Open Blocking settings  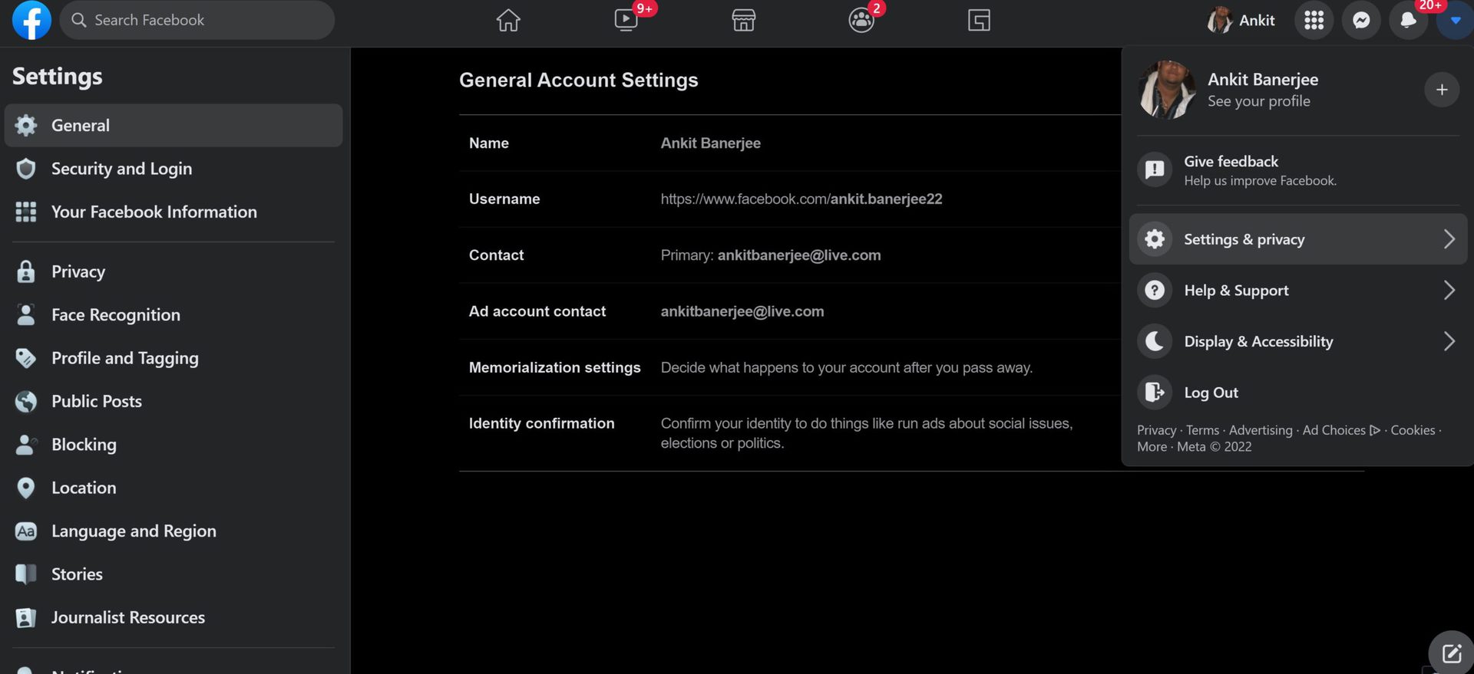click(174, 445)
